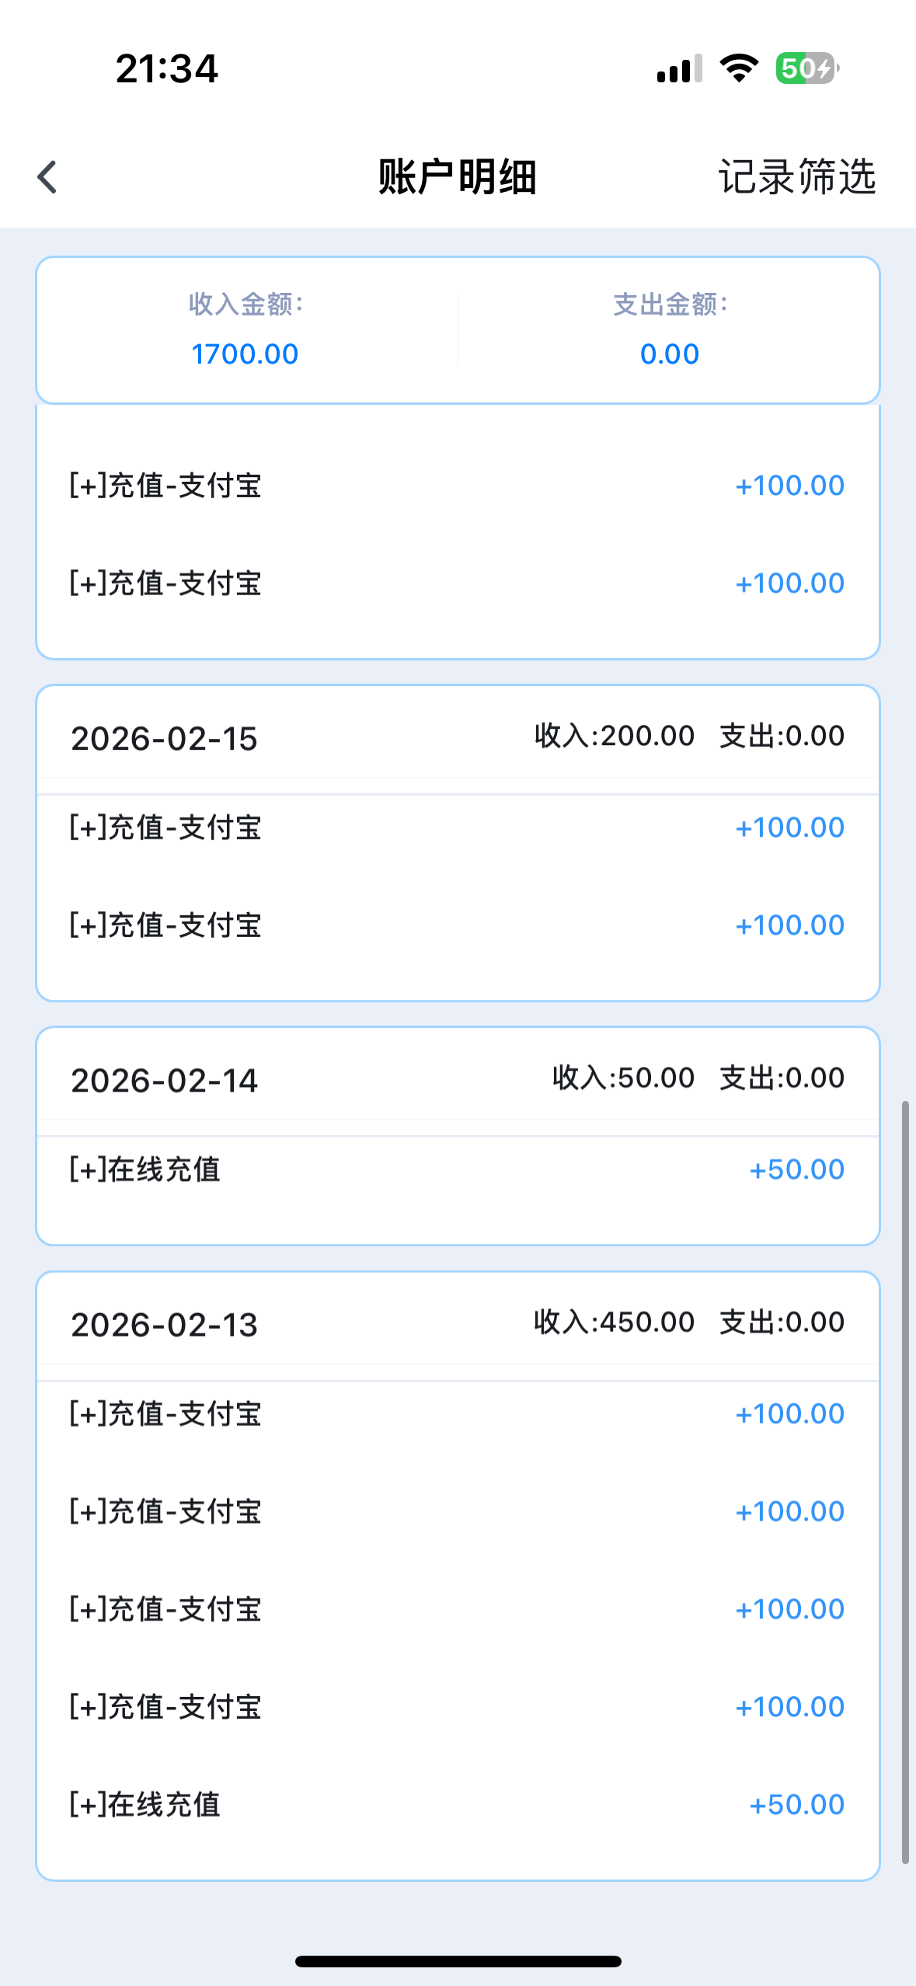Tap the back arrow icon
This screenshot has height=1986, width=916.
[x=47, y=177]
